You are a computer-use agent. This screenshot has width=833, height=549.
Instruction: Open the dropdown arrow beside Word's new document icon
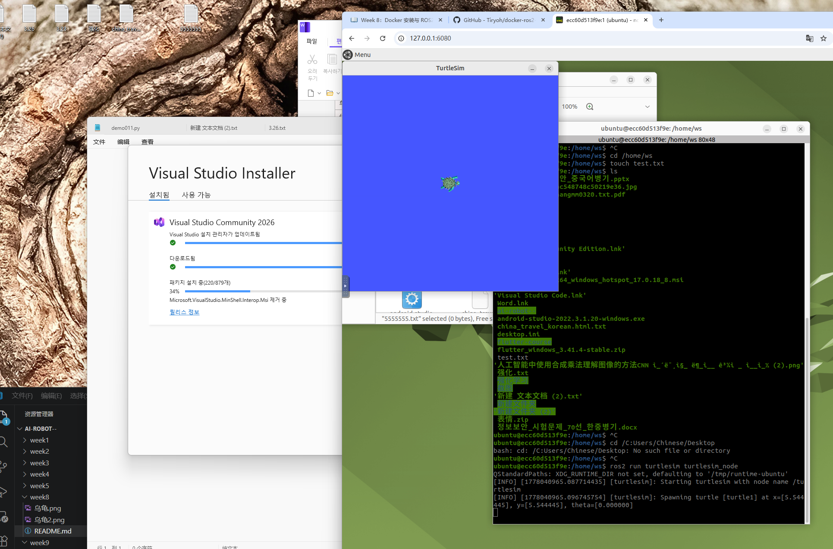click(319, 93)
